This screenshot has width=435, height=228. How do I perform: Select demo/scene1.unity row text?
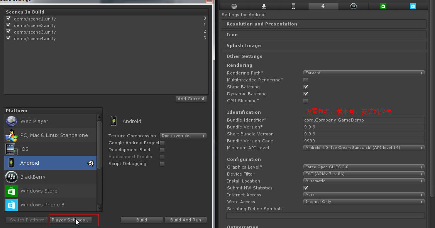click(35, 19)
